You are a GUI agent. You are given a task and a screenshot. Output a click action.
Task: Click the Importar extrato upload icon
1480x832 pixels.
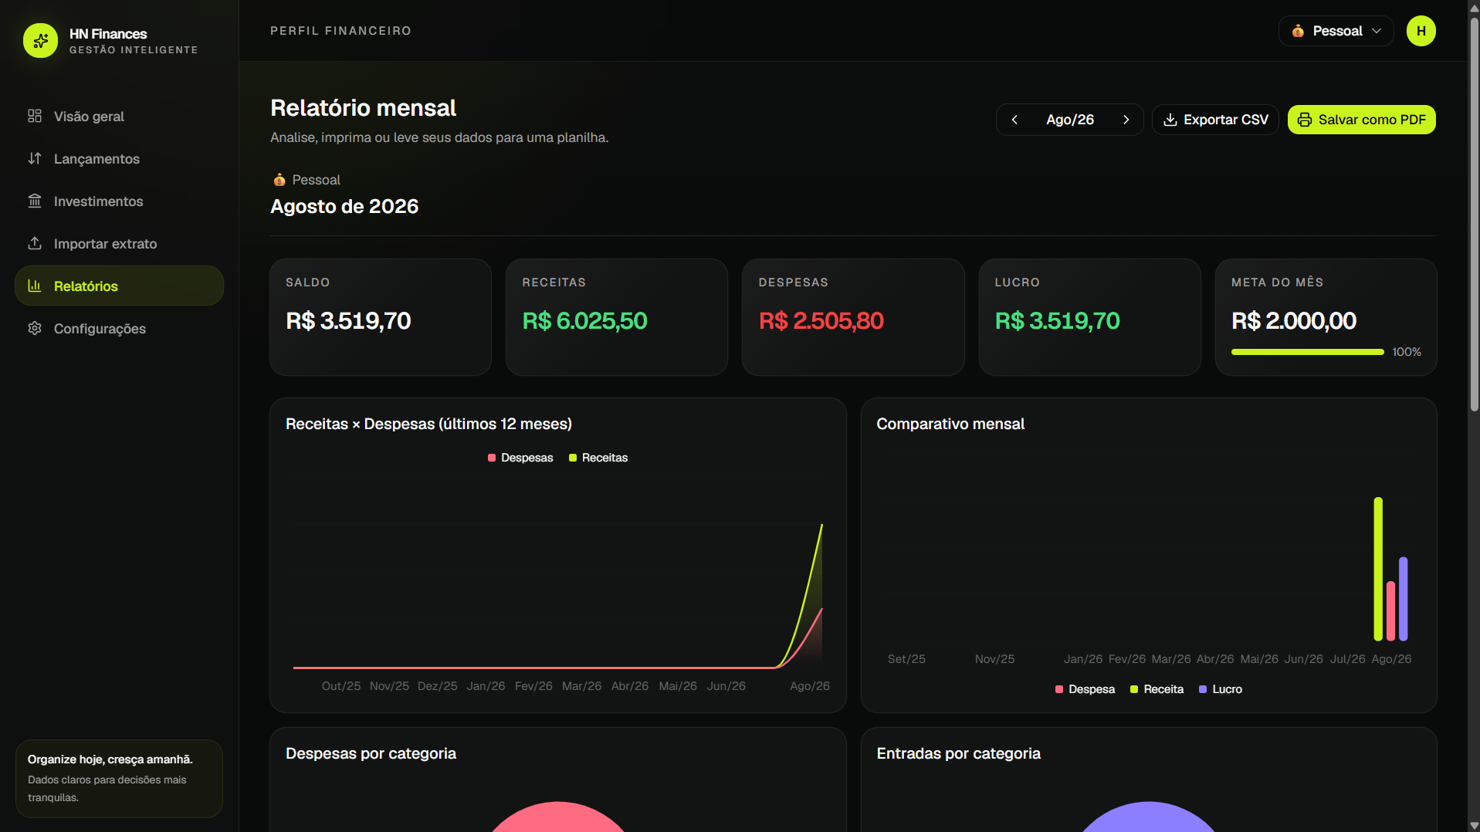[35, 243]
